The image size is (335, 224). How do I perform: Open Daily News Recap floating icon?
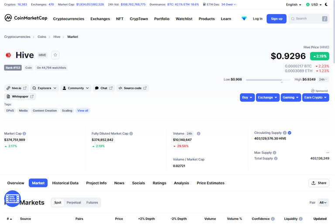coord(12,199)
